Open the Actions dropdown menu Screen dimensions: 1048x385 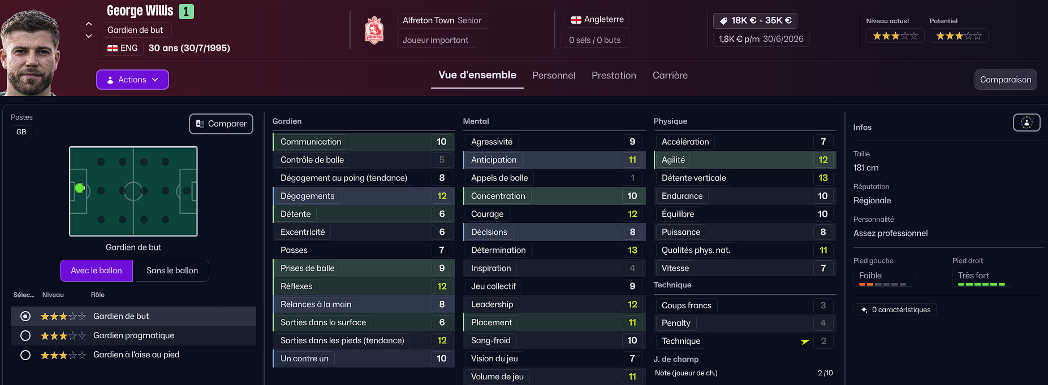click(132, 80)
